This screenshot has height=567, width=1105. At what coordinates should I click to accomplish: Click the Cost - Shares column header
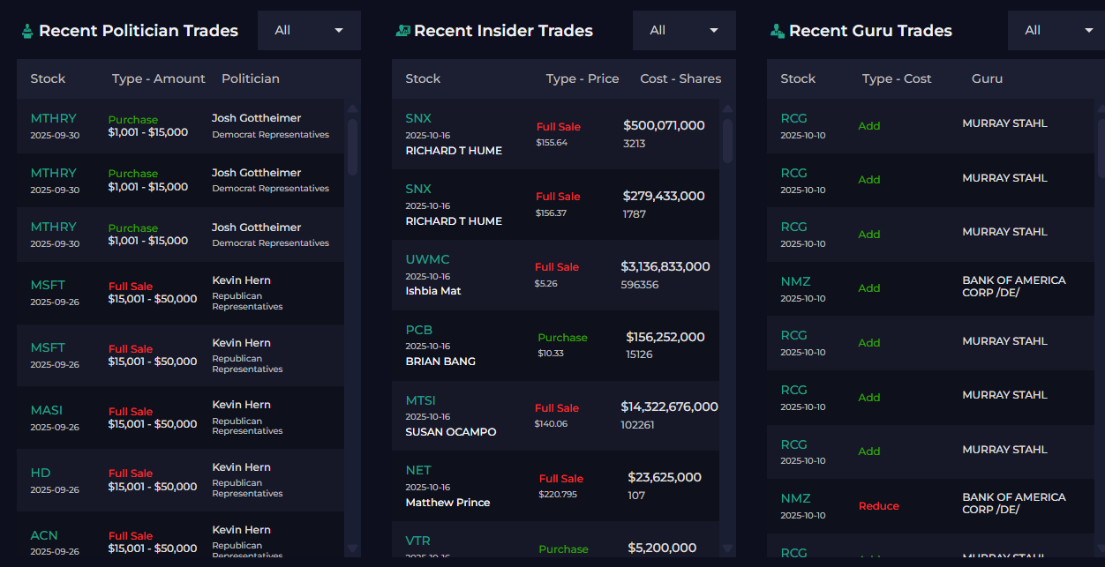[x=680, y=78]
